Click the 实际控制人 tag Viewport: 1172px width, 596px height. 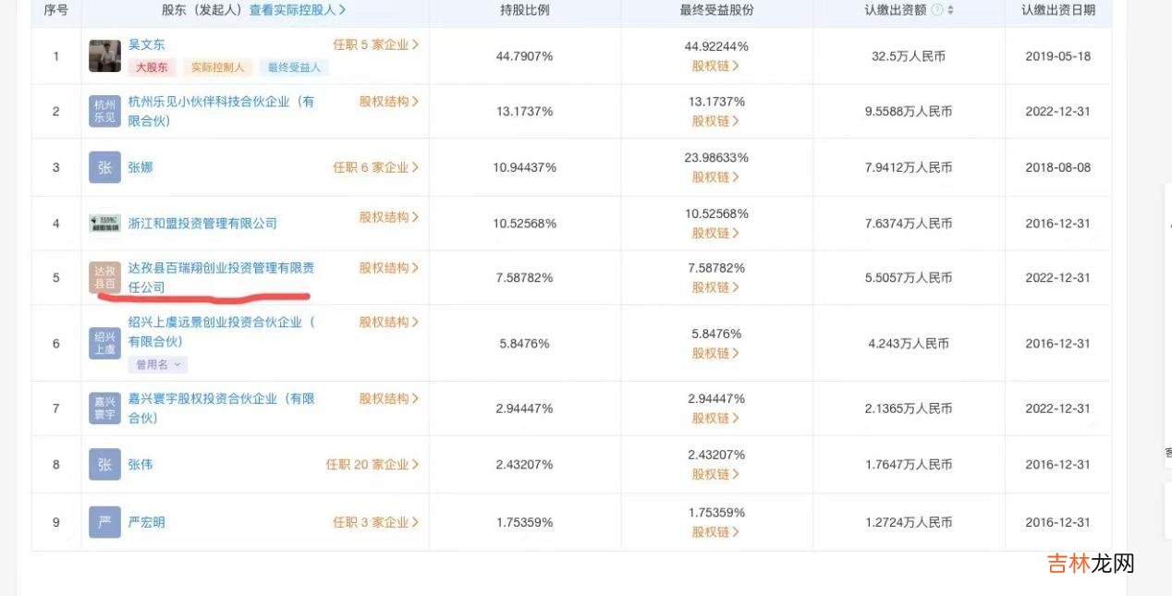pos(218,67)
